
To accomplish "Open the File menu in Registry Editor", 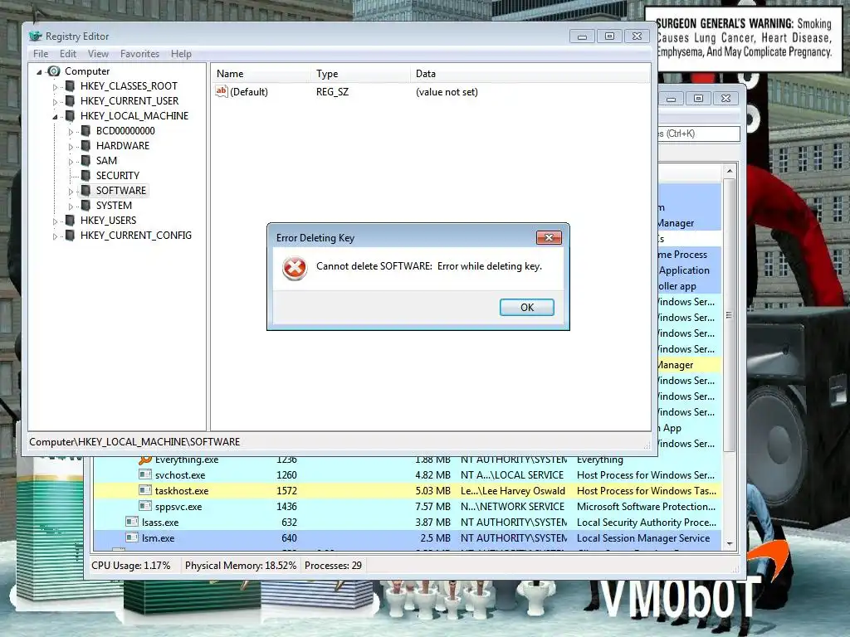I will pos(41,54).
